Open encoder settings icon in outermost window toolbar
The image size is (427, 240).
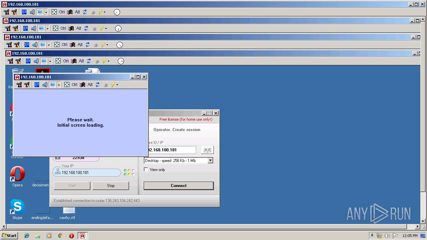14,12
